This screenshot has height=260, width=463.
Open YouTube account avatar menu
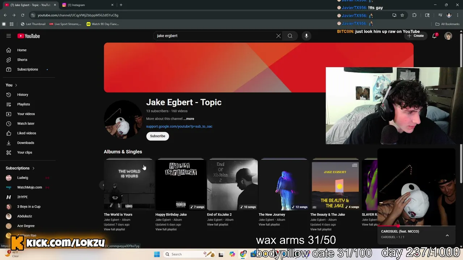(x=448, y=36)
